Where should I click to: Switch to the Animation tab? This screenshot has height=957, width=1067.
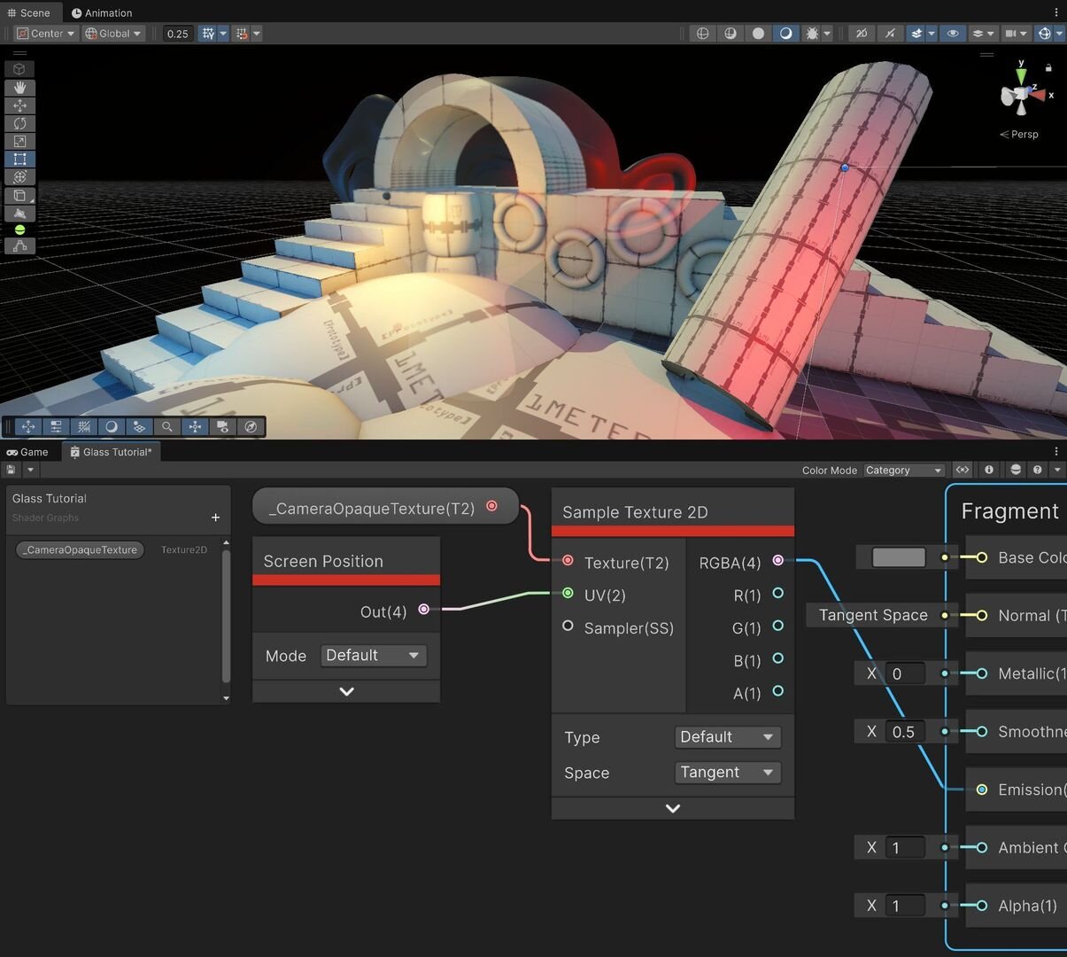(x=102, y=12)
